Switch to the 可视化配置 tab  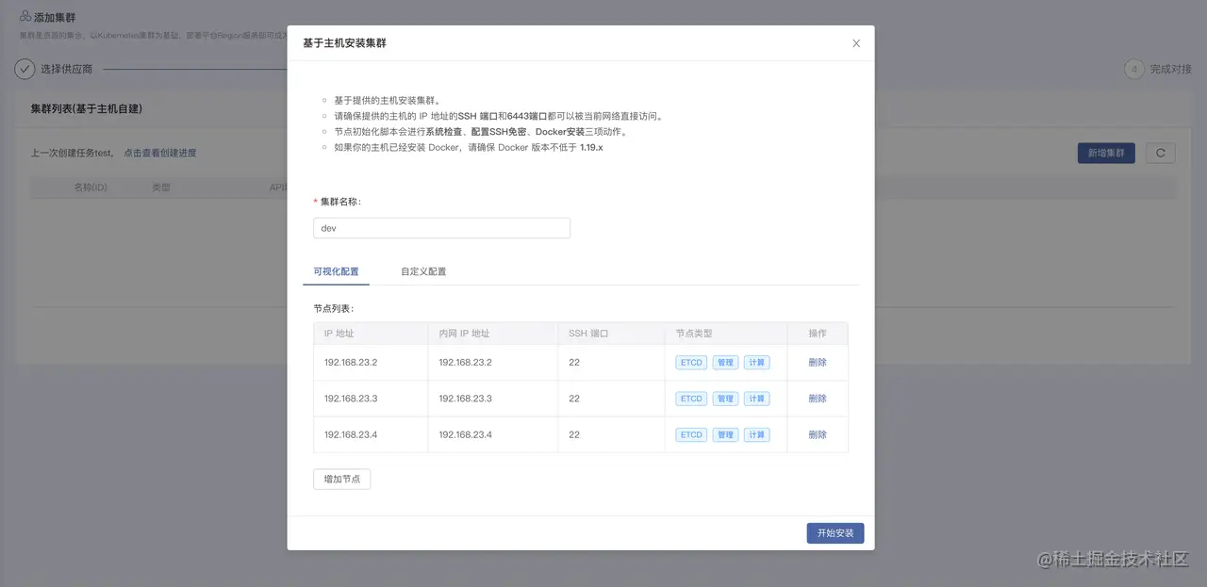pos(336,270)
